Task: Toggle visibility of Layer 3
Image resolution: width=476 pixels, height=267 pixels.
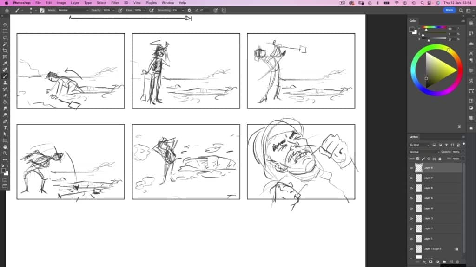Action: coord(411,218)
